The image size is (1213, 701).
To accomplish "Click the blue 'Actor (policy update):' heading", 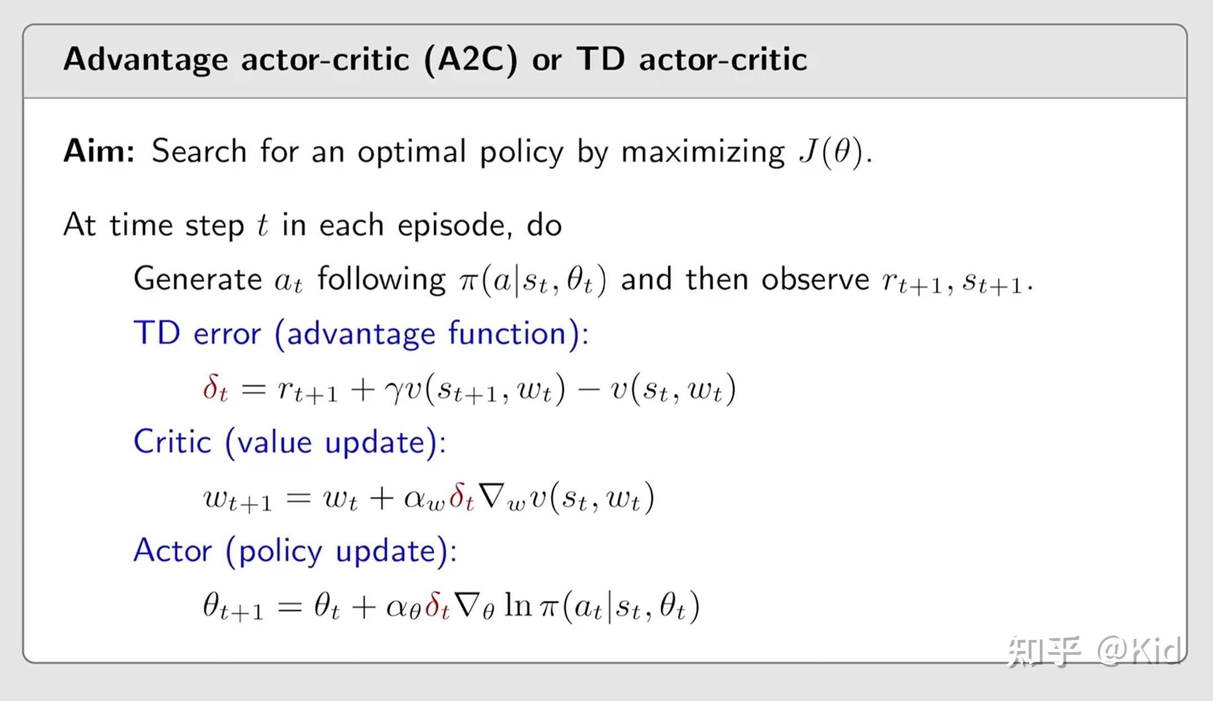I will [295, 551].
